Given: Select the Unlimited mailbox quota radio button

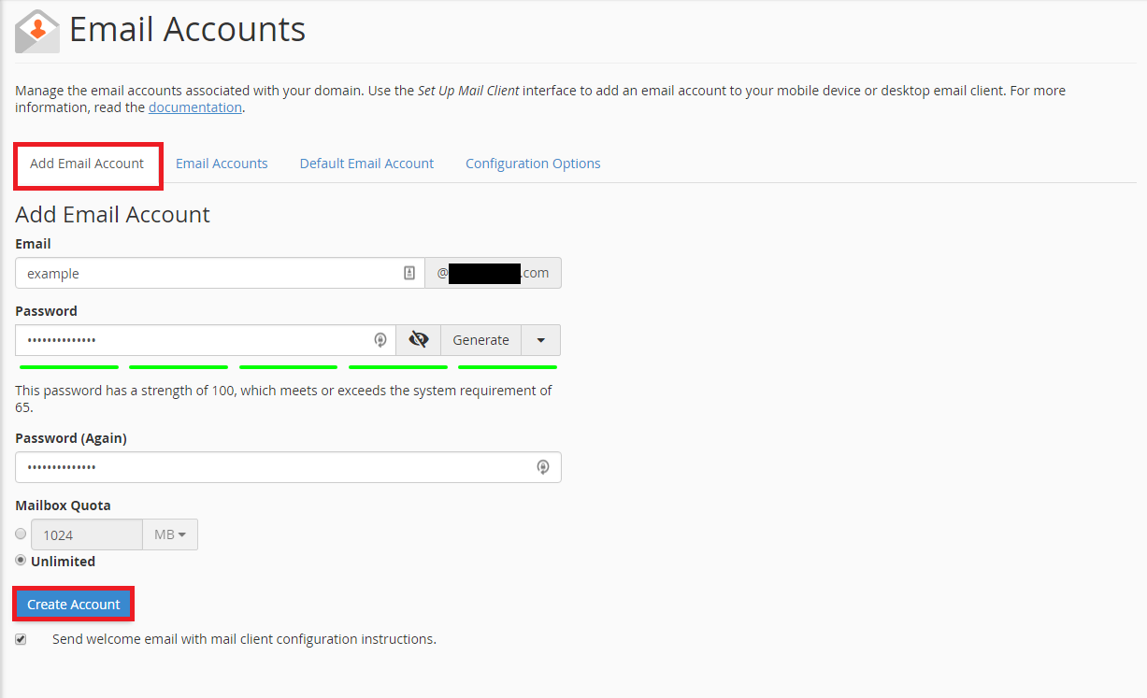Looking at the screenshot, I should coord(21,561).
